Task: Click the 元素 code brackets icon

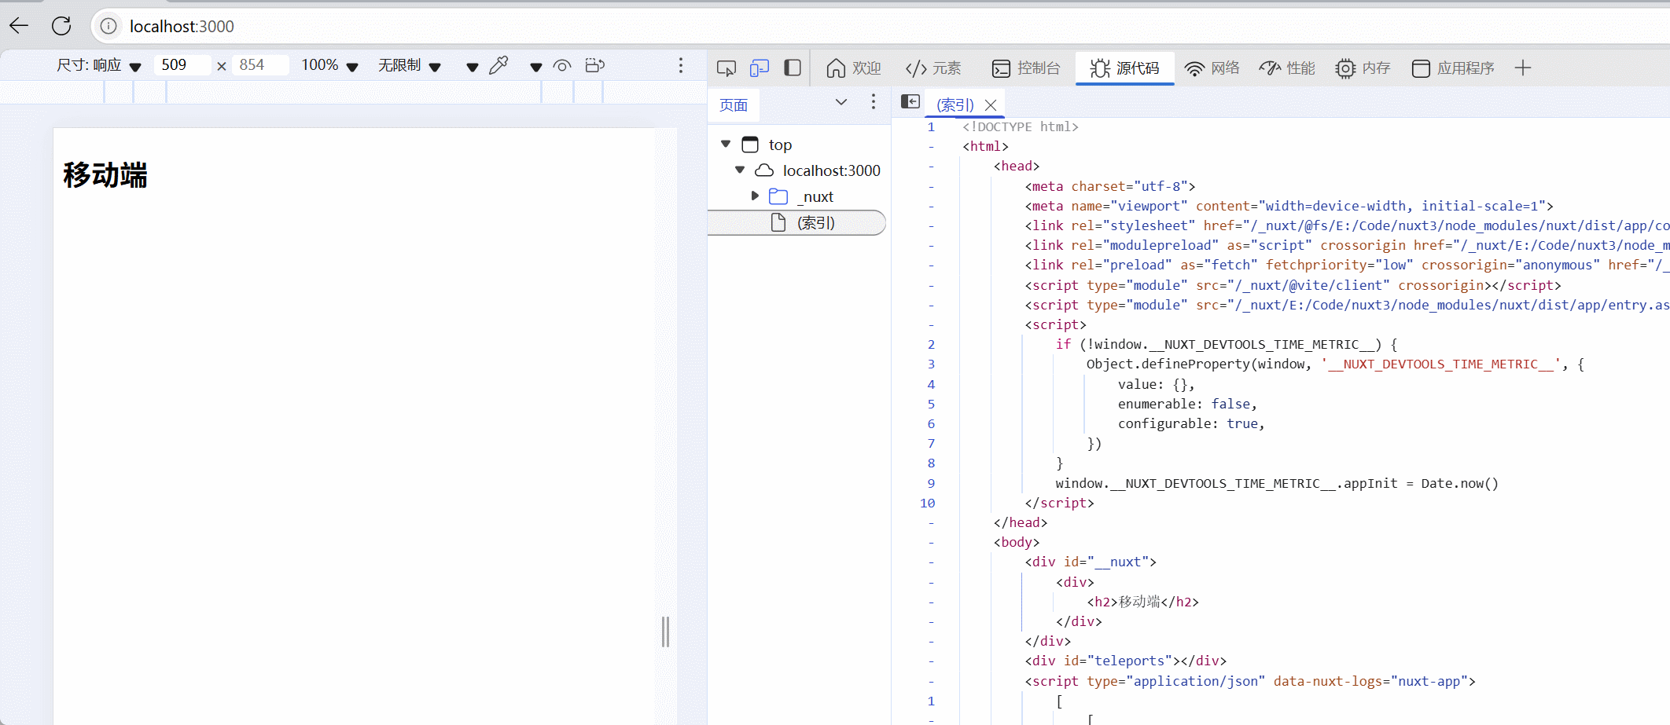Action: point(916,68)
